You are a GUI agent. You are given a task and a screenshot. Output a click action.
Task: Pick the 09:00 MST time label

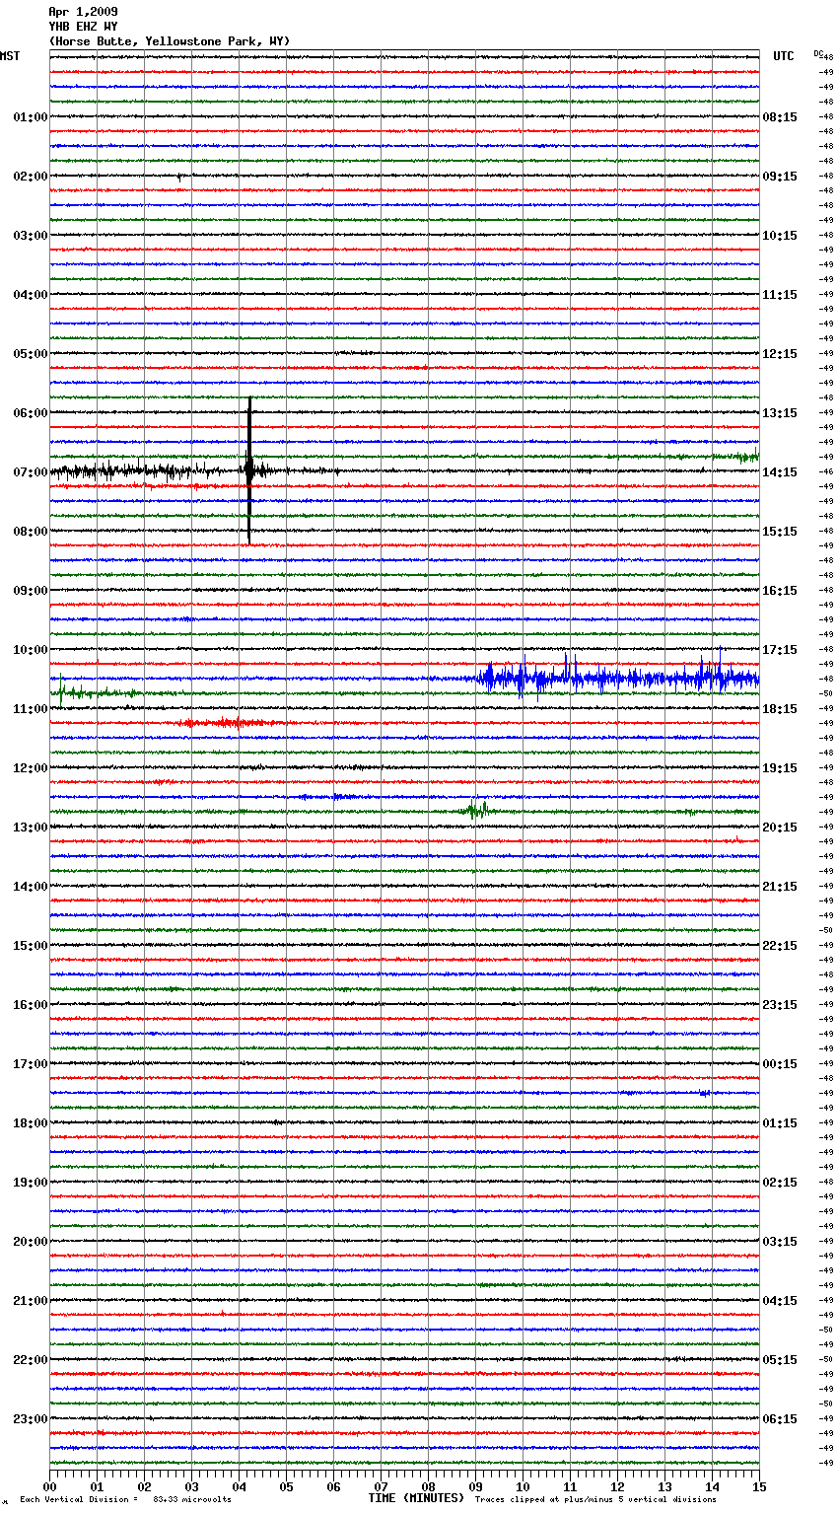(31, 591)
